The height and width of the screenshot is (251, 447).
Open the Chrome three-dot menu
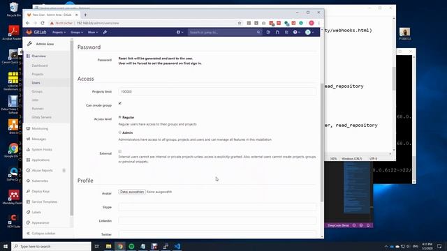(318, 23)
